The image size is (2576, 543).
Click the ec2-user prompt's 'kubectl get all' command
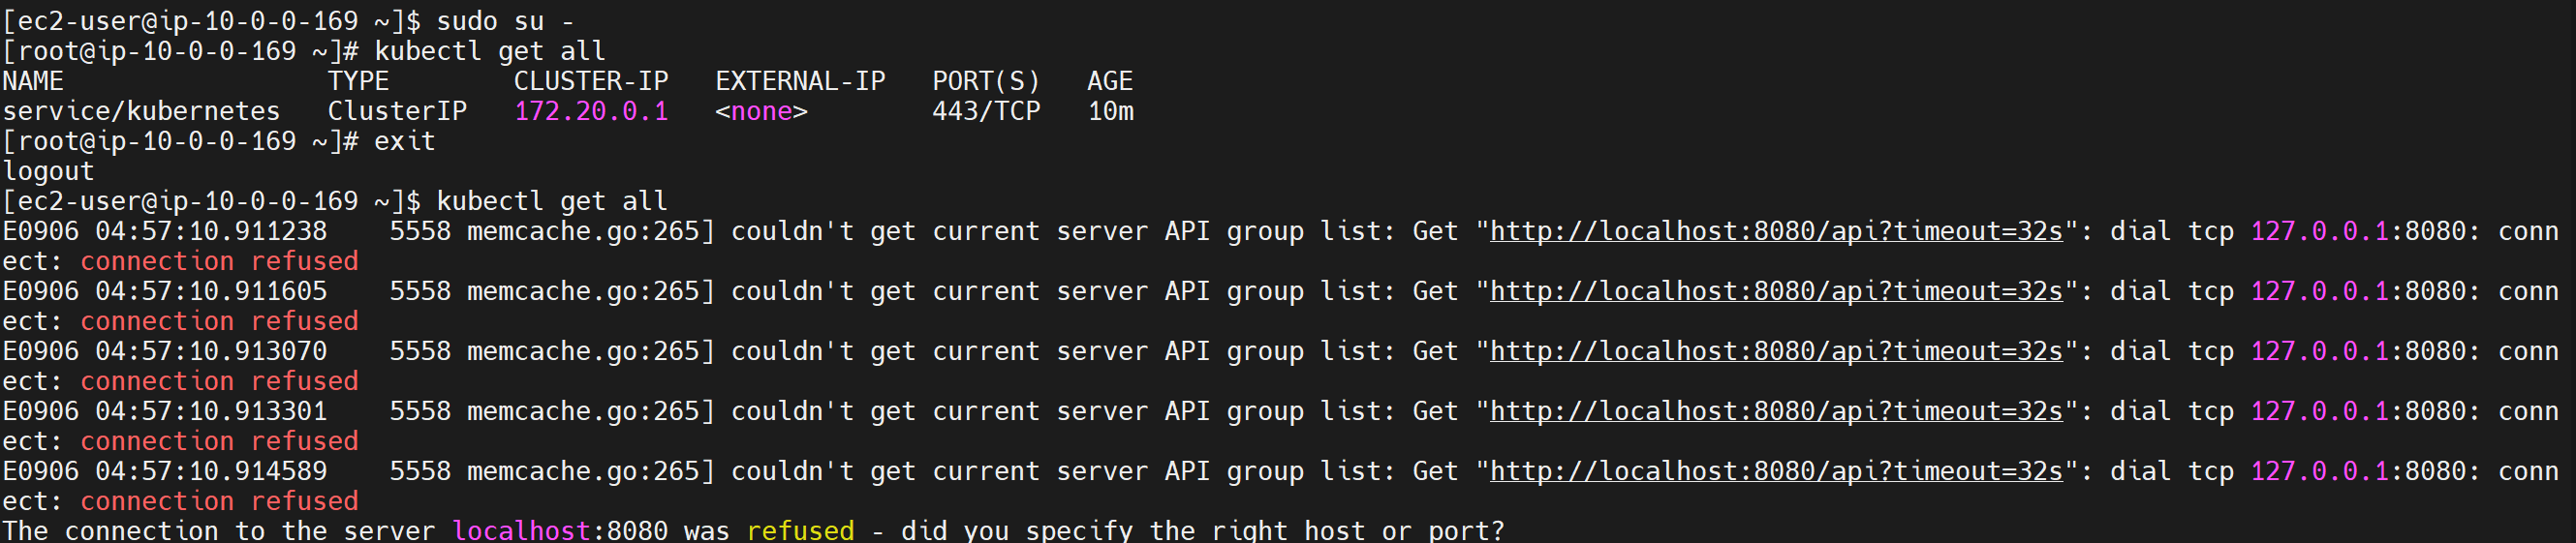click(x=552, y=201)
